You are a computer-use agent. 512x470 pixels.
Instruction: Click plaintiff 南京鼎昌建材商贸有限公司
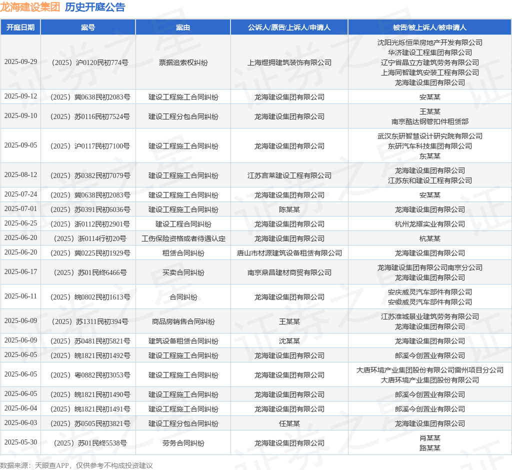click(289, 272)
